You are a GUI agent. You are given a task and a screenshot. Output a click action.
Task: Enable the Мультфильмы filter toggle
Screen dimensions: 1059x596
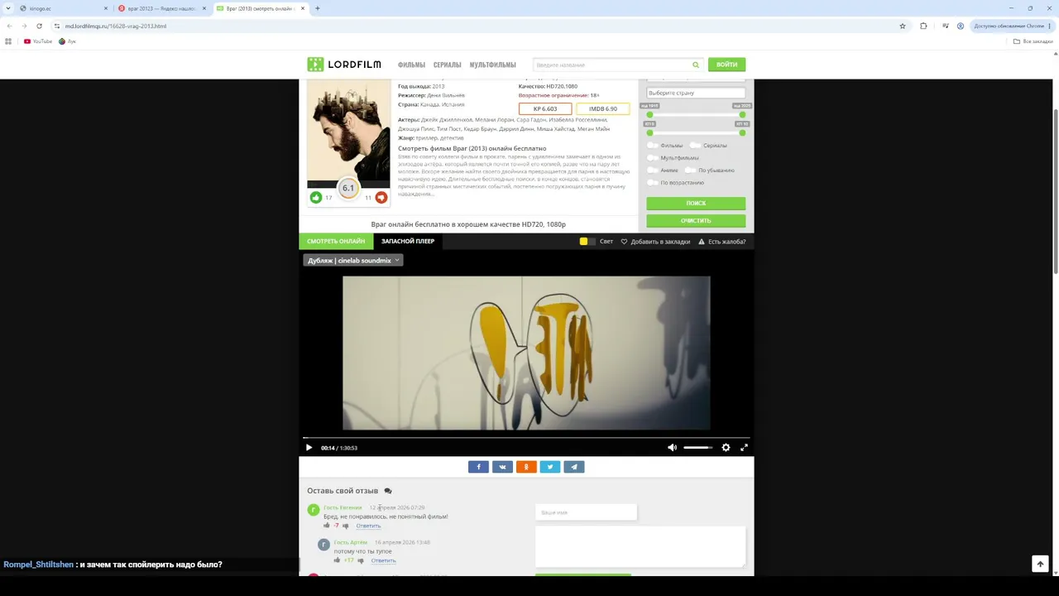(x=654, y=158)
